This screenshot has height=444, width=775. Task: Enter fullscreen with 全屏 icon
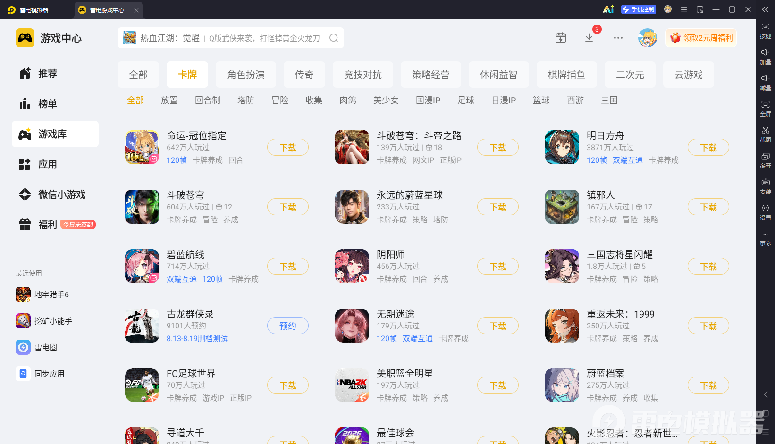[766, 109]
